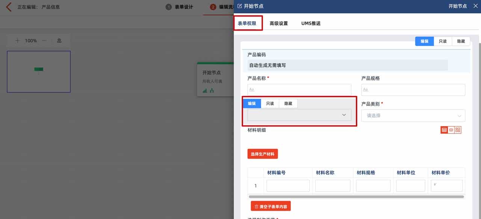This screenshot has height=219, width=481.
Task: Set 产品名称 permission to 只读
Action: click(x=270, y=103)
